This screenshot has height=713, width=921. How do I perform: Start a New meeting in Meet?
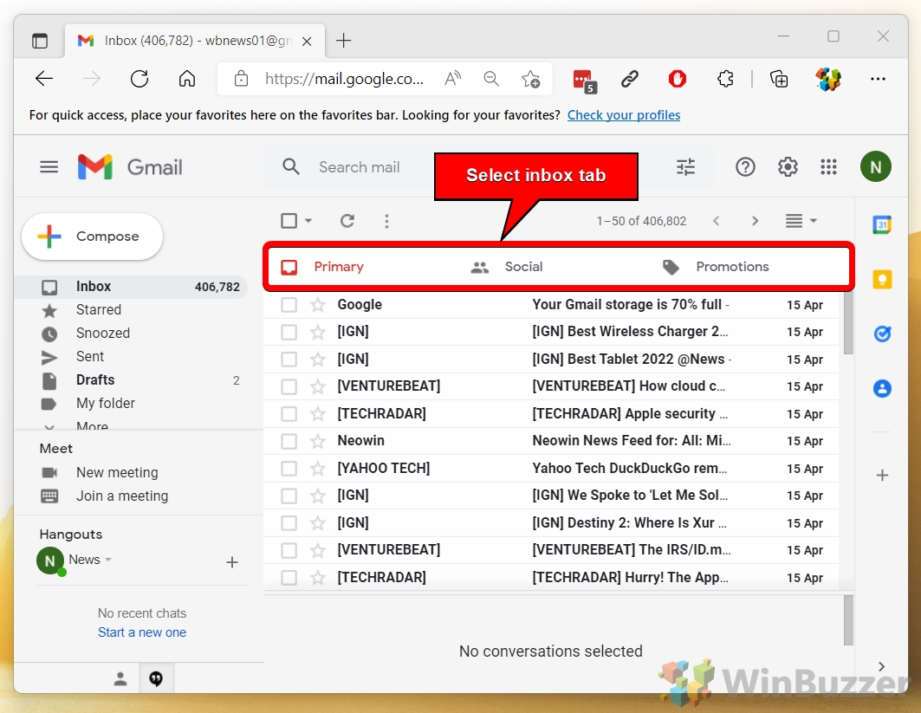117,473
